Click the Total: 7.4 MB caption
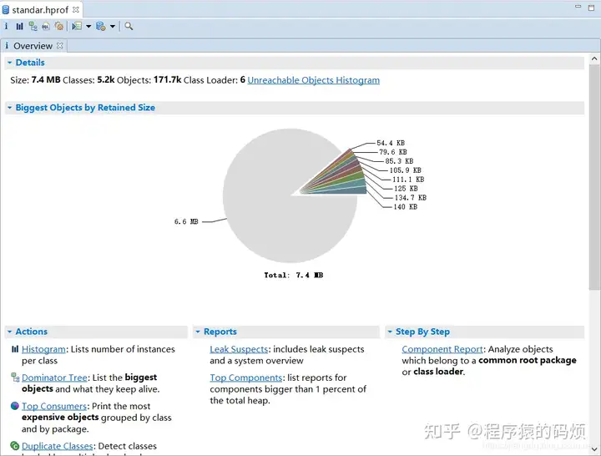The image size is (601, 456). (294, 275)
